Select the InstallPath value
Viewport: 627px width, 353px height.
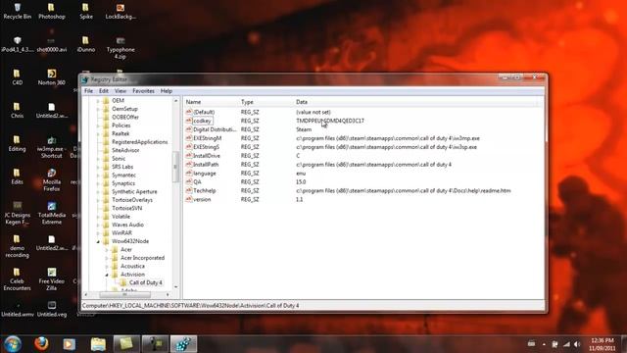click(206, 165)
